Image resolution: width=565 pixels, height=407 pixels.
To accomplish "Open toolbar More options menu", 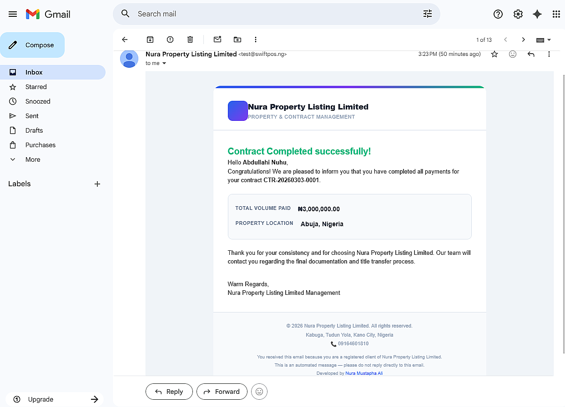I will click(x=256, y=40).
